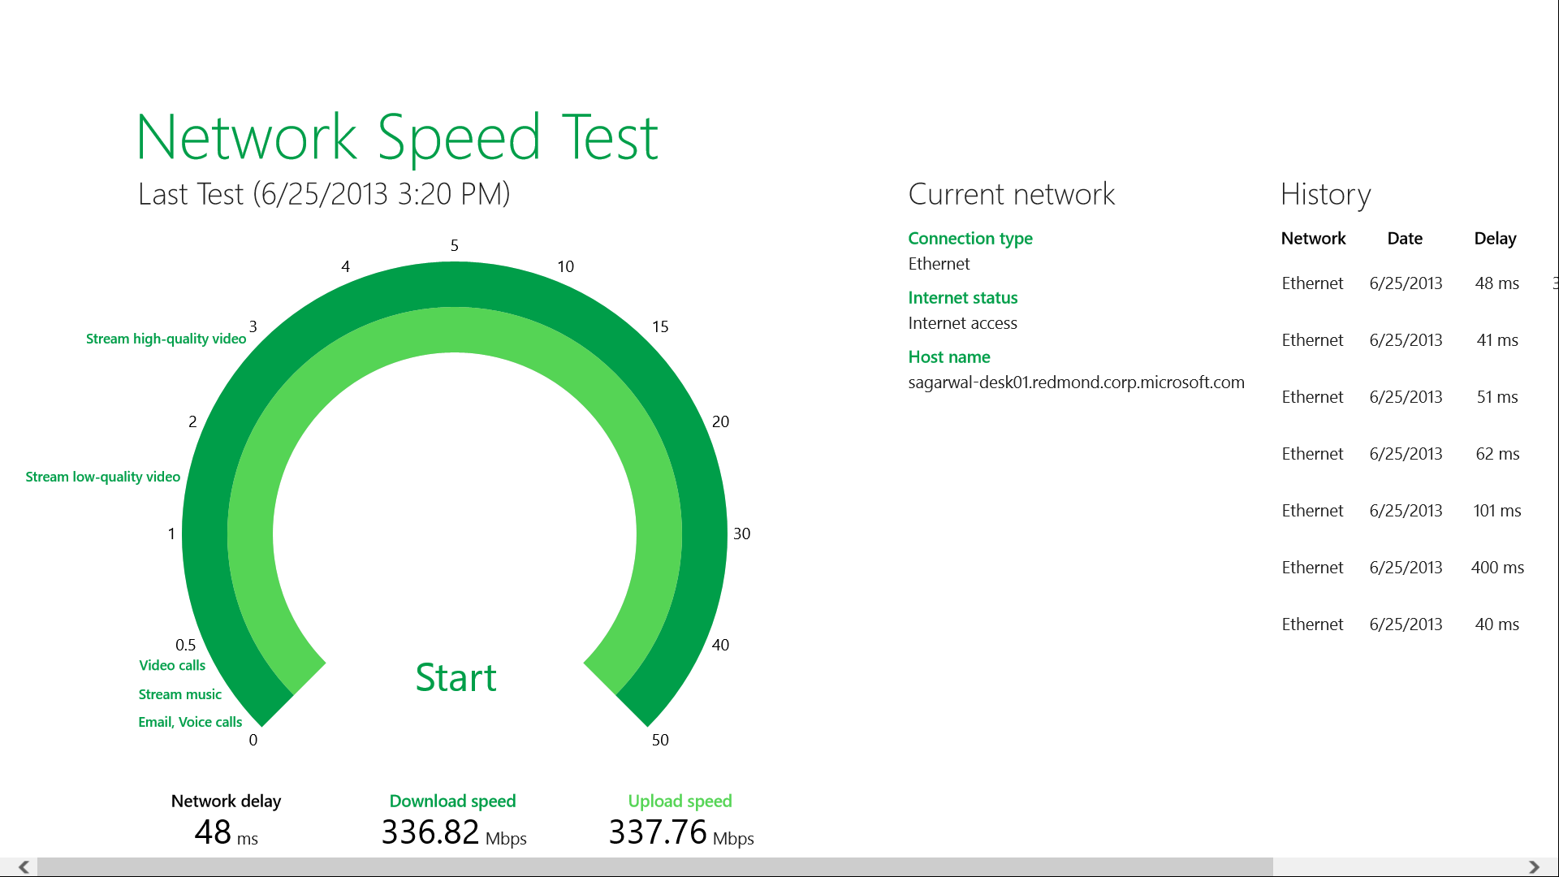This screenshot has width=1559, height=877.
Task: Click the Start button in the gauge
Action: pos(456,677)
